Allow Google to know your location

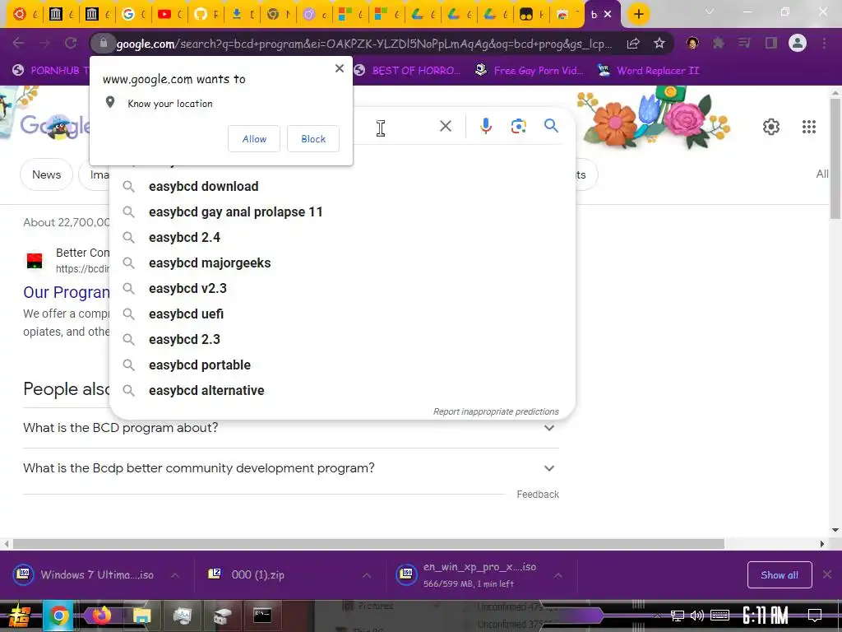(x=254, y=138)
